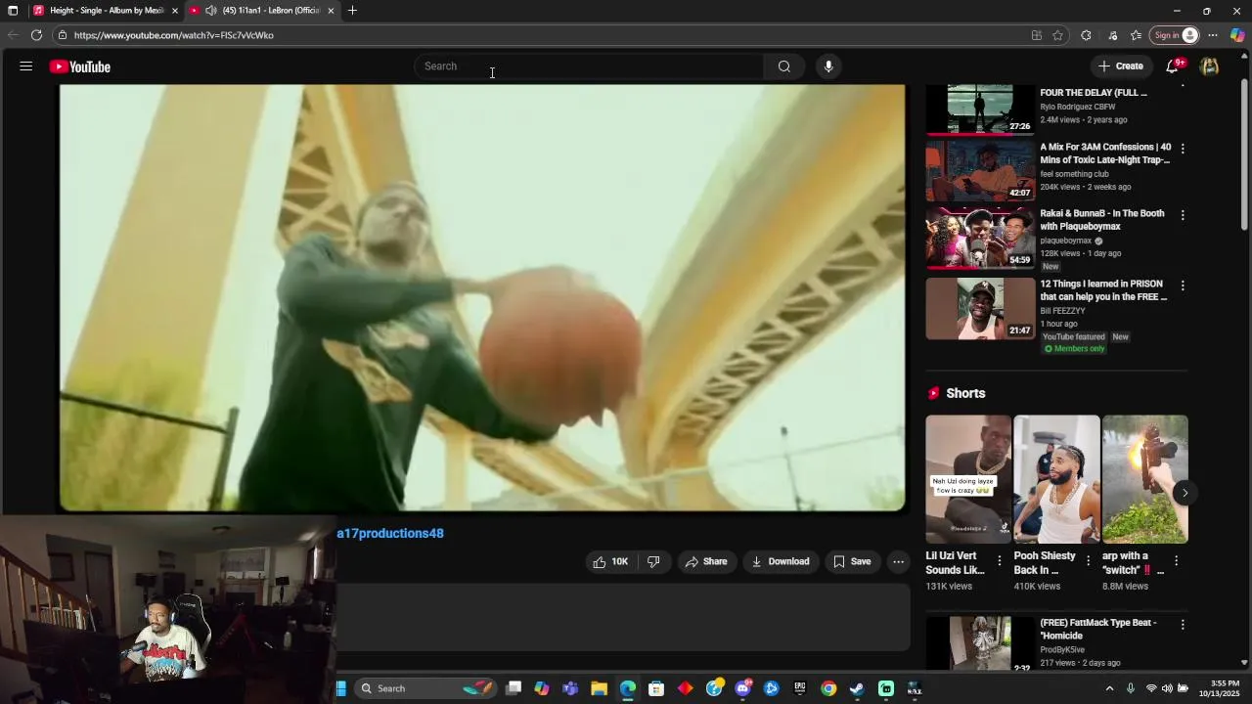Viewport: 1252px width, 704px height.
Task: Click the magnifier search button on YouTube
Action: [783, 66]
